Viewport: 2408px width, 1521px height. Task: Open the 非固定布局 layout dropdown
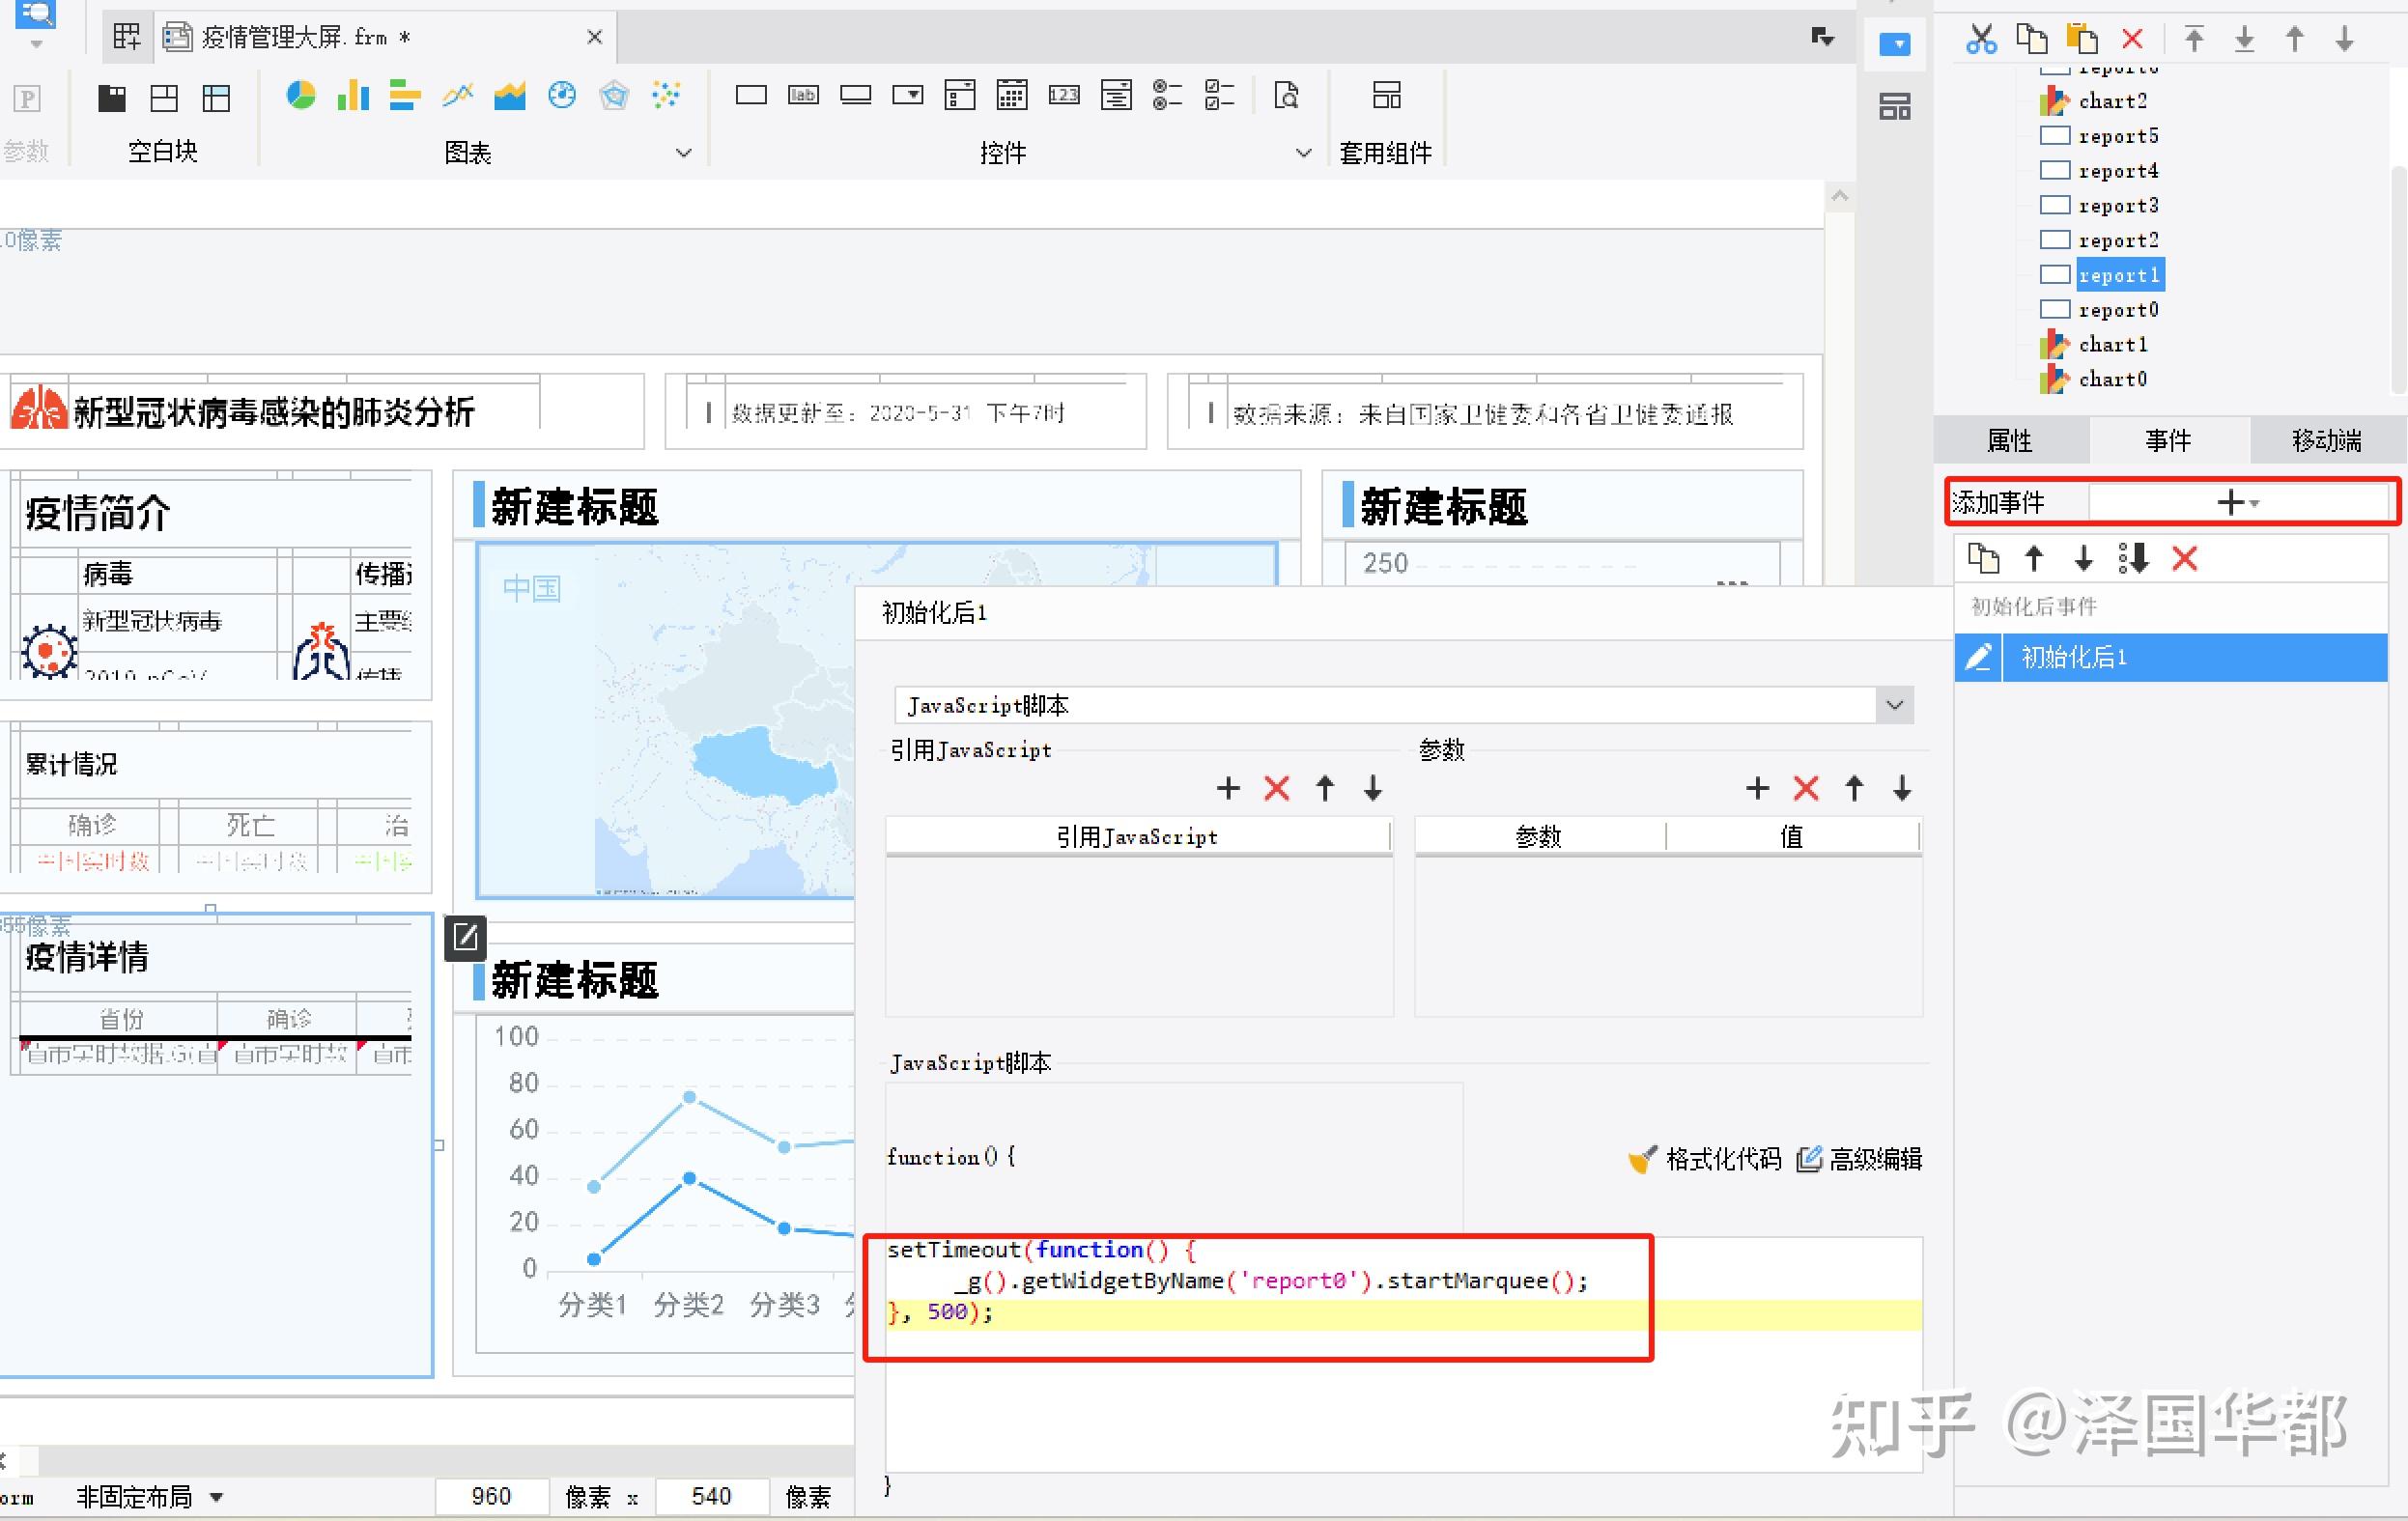(152, 1496)
